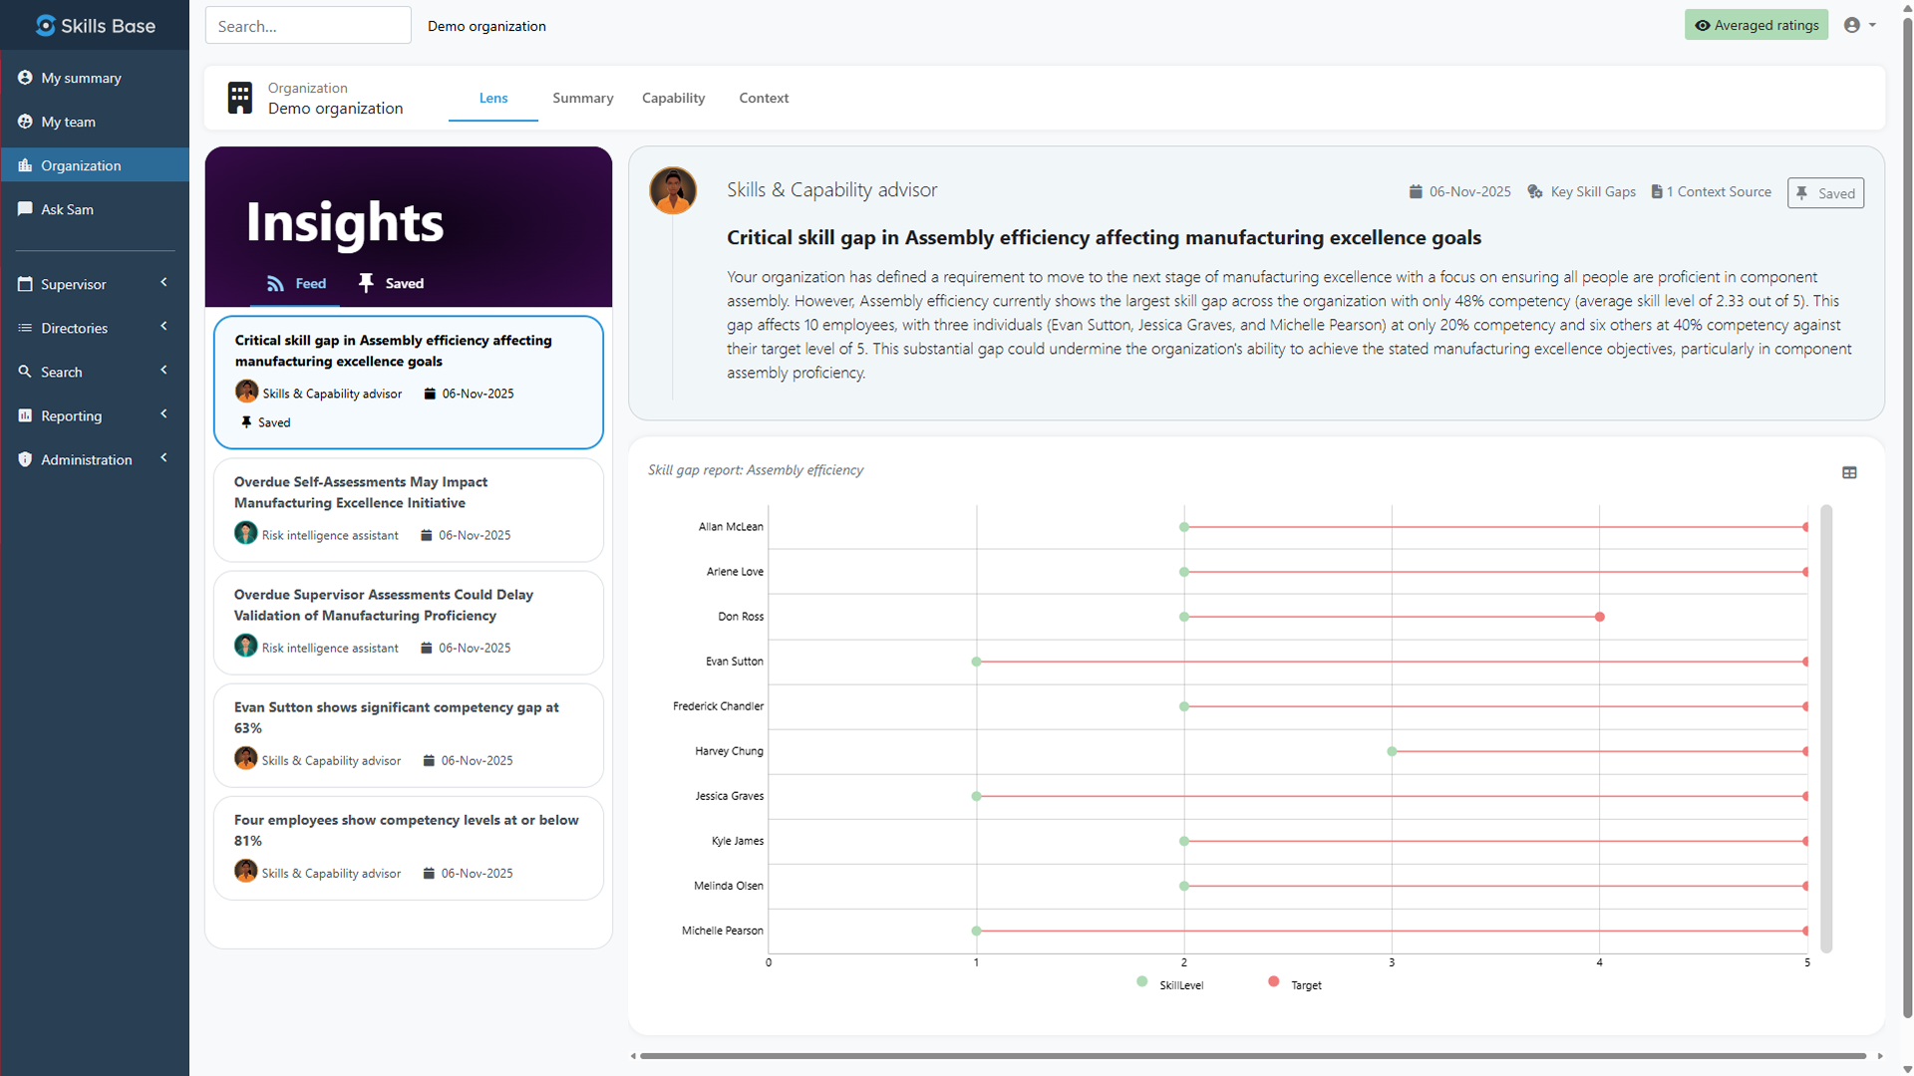This screenshot has width=1914, height=1076.
Task: Toggle the Averaged ratings eye button
Action: tap(1755, 25)
